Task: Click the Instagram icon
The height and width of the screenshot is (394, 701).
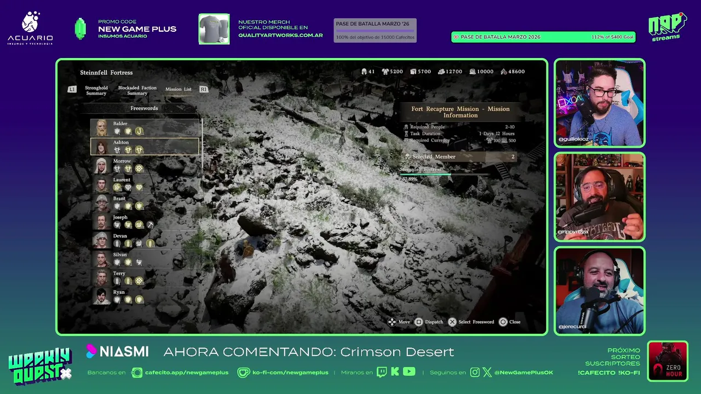Action: pyautogui.click(x=475, y=372)
